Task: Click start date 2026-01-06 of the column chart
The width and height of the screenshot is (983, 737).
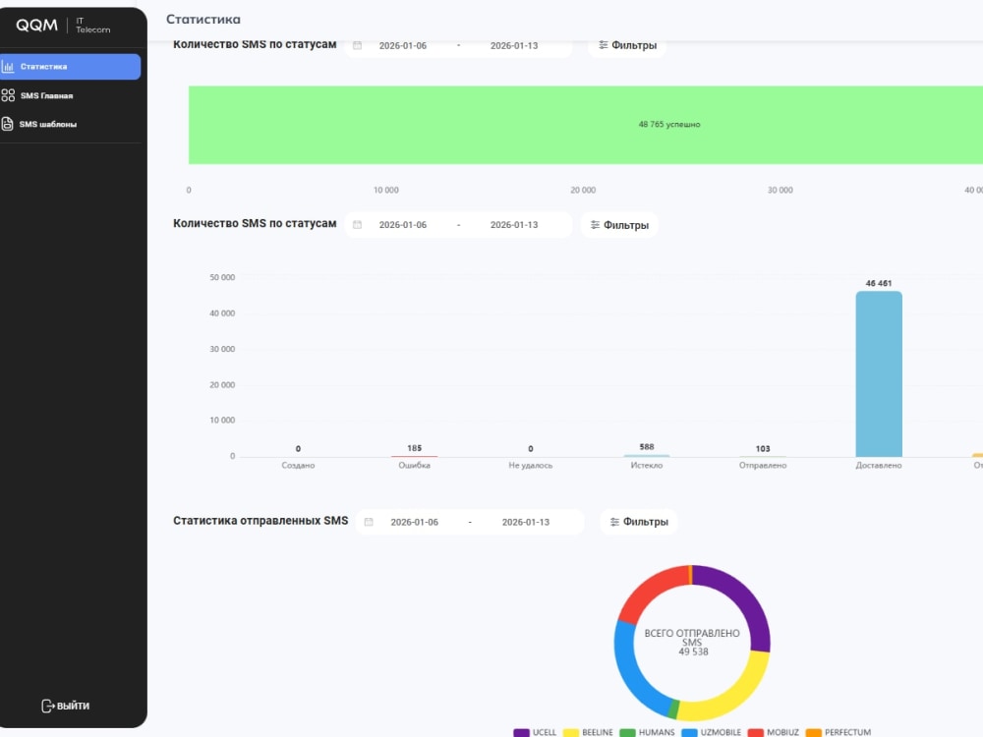Action: [x=402, y=225]
